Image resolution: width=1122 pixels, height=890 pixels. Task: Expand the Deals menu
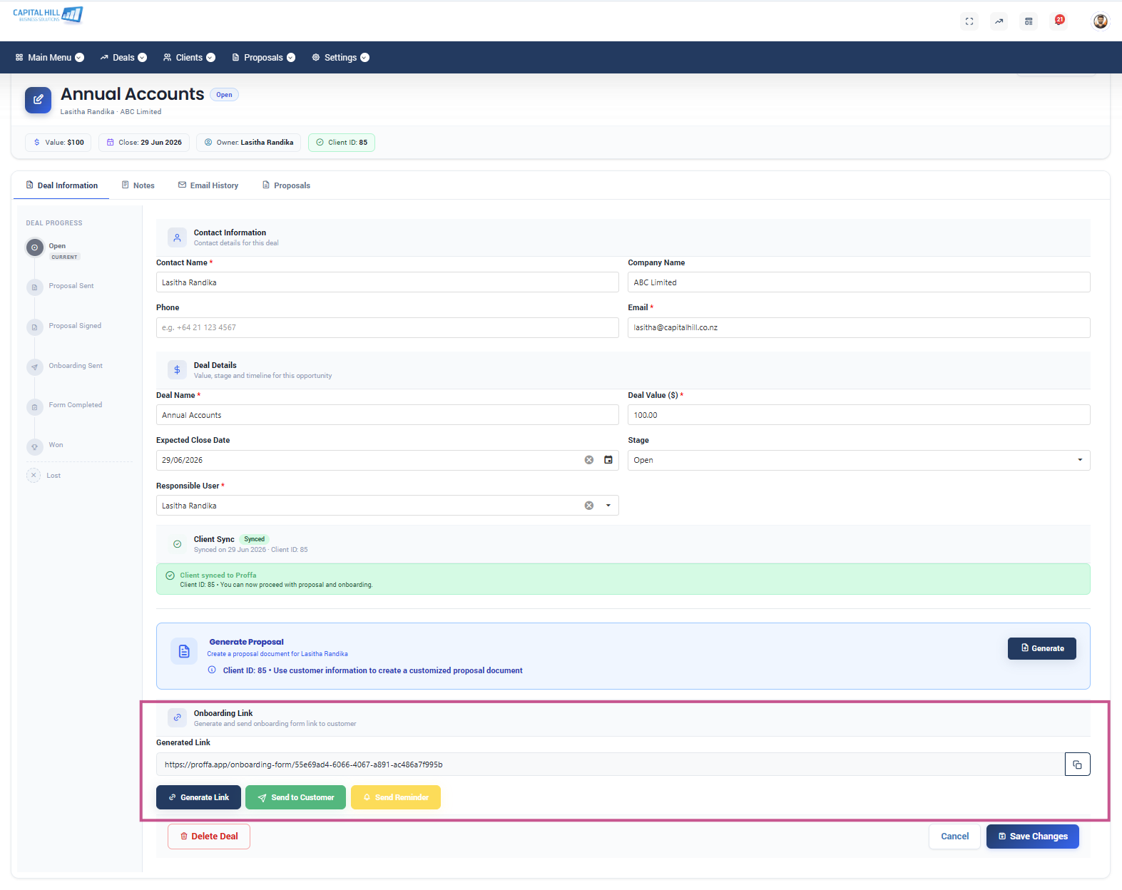123,58
